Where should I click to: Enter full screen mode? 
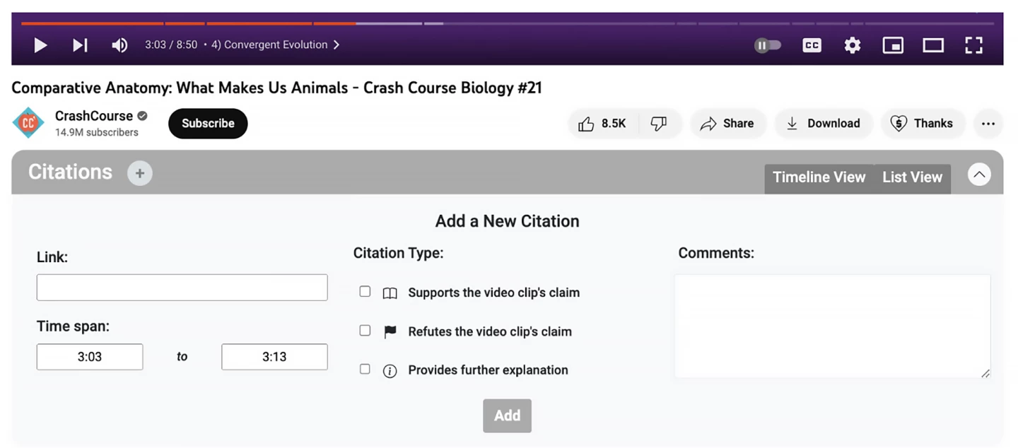pos(974,45)
